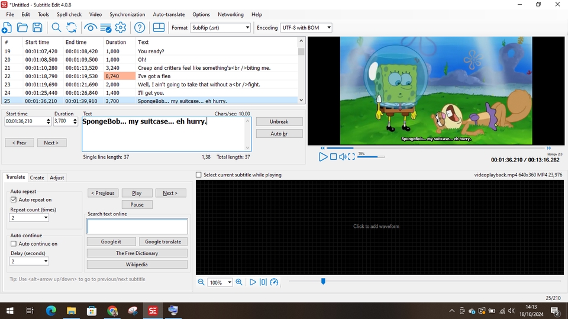The height and width of the screenshot is (319, 568).
Task: Open the Spell check menu
Action: point(69,14)
